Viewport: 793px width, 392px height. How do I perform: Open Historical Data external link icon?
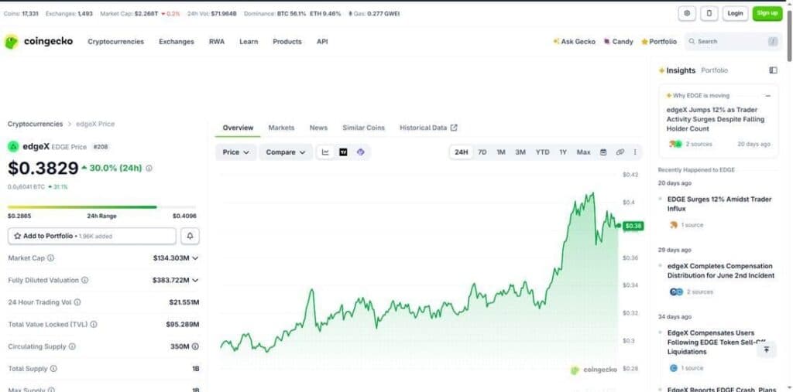(x=454, y=128)
